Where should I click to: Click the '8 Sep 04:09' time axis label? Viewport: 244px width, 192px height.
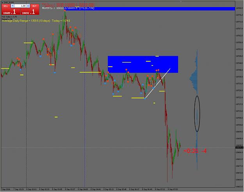[x=83, y=189]
